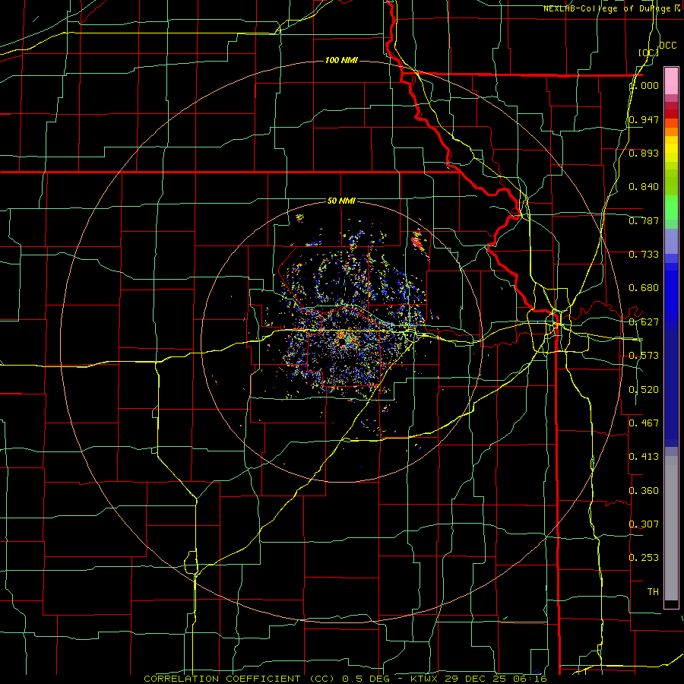Viewport: 684px width, 684px height.
Task: Click the 0.787 scale value
Action: pyautogui.click(x=644, y=220)
